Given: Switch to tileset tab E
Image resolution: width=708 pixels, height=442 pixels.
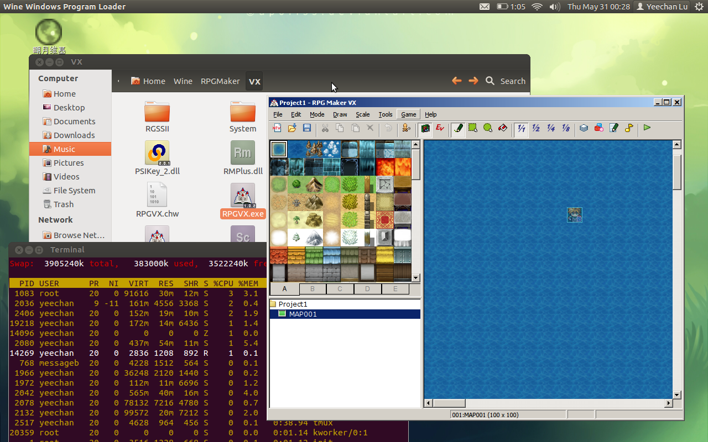Looking at the screenshot, I should point(395,289).
